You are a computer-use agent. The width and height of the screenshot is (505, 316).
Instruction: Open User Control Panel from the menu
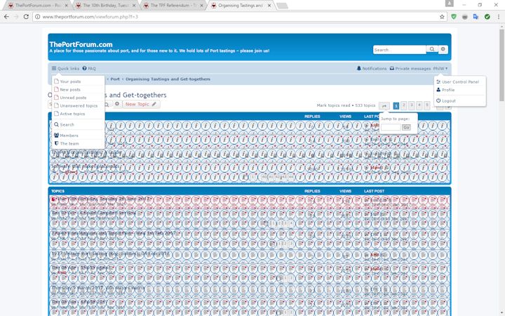460,82
